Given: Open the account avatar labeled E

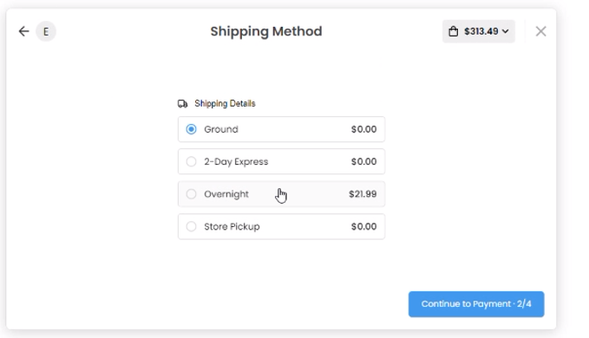Looking at the screenshot, I should tap(46, 31).
